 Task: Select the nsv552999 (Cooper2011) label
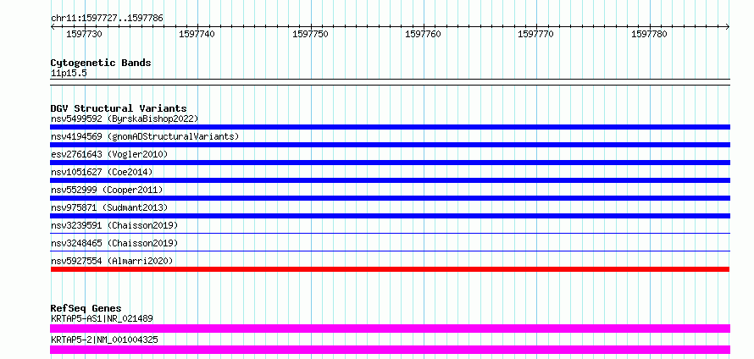(107, 190)
